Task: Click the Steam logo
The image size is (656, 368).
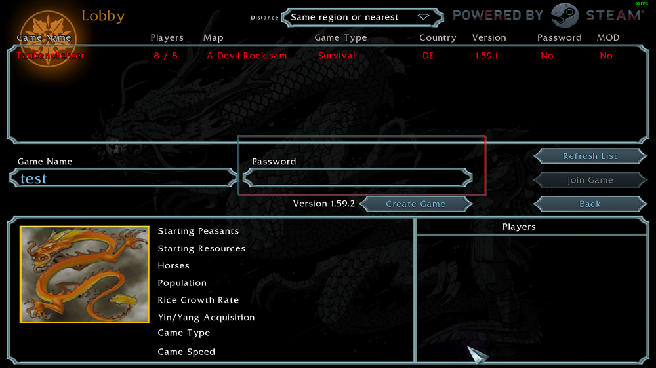Action: click(x=564, y=16)
